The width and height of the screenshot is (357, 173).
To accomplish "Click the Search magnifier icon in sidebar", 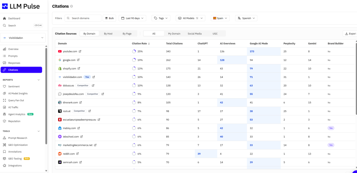I will tap(4, 25).
